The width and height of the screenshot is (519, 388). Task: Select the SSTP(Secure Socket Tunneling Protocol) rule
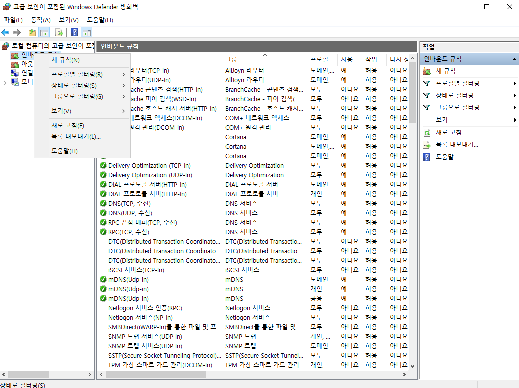point(165,355)
